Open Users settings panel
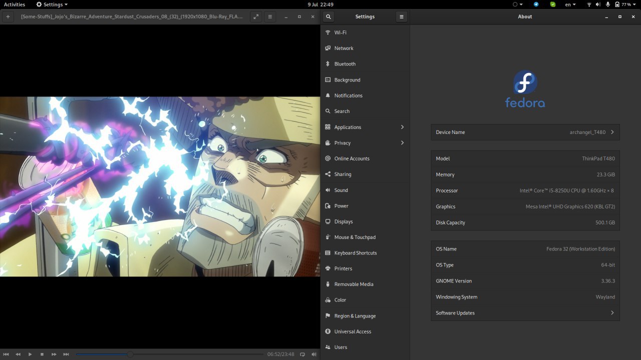This screenshot has width=641, height=360. [x=365, y=347]
